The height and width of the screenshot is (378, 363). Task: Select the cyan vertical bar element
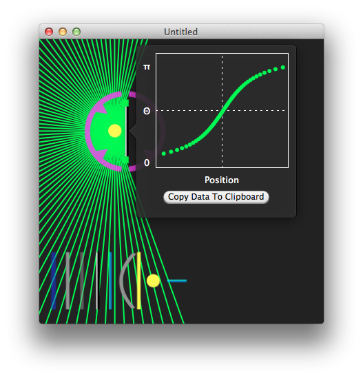pos(110,281)
